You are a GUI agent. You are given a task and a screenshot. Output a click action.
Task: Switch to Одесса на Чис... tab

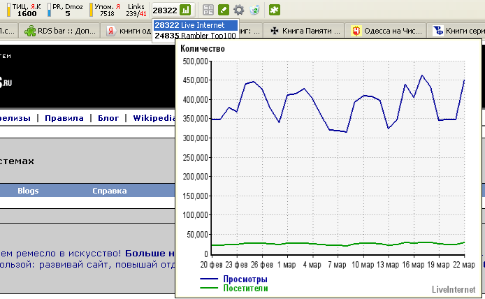tap(386, 31)
